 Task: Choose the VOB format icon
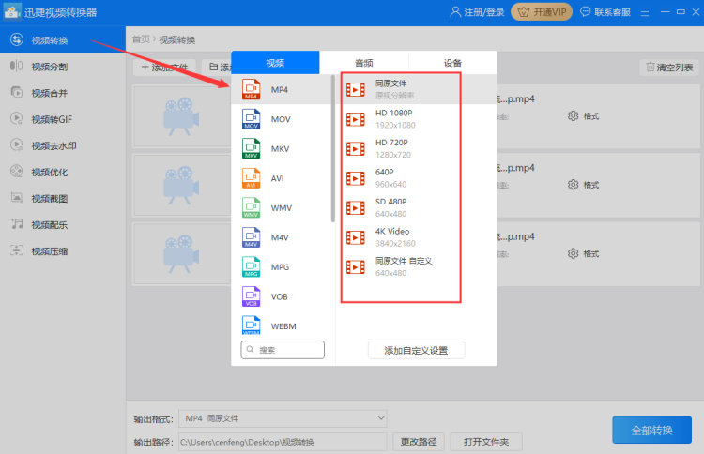(x=251, y=296)
